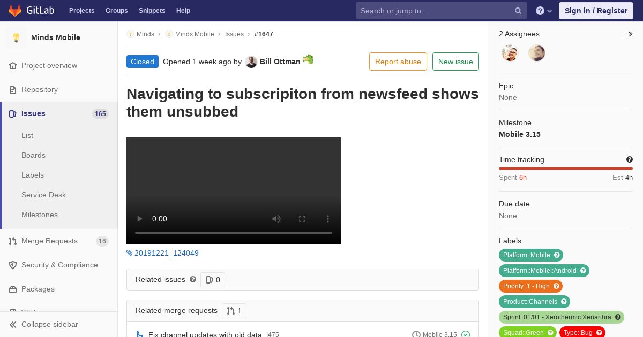
Task: Open Labels submenu item
Action: point(33,175)
